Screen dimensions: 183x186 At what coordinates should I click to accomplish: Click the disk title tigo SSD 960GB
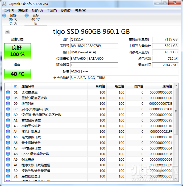point(91,32)
